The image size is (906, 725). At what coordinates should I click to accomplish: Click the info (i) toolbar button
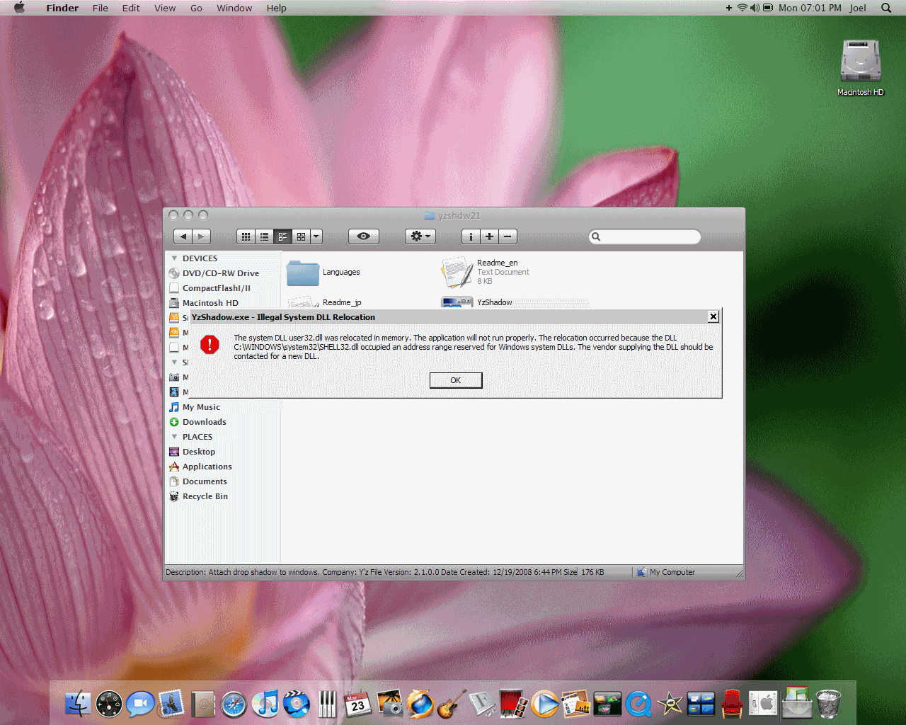click(x=471, y=236)
